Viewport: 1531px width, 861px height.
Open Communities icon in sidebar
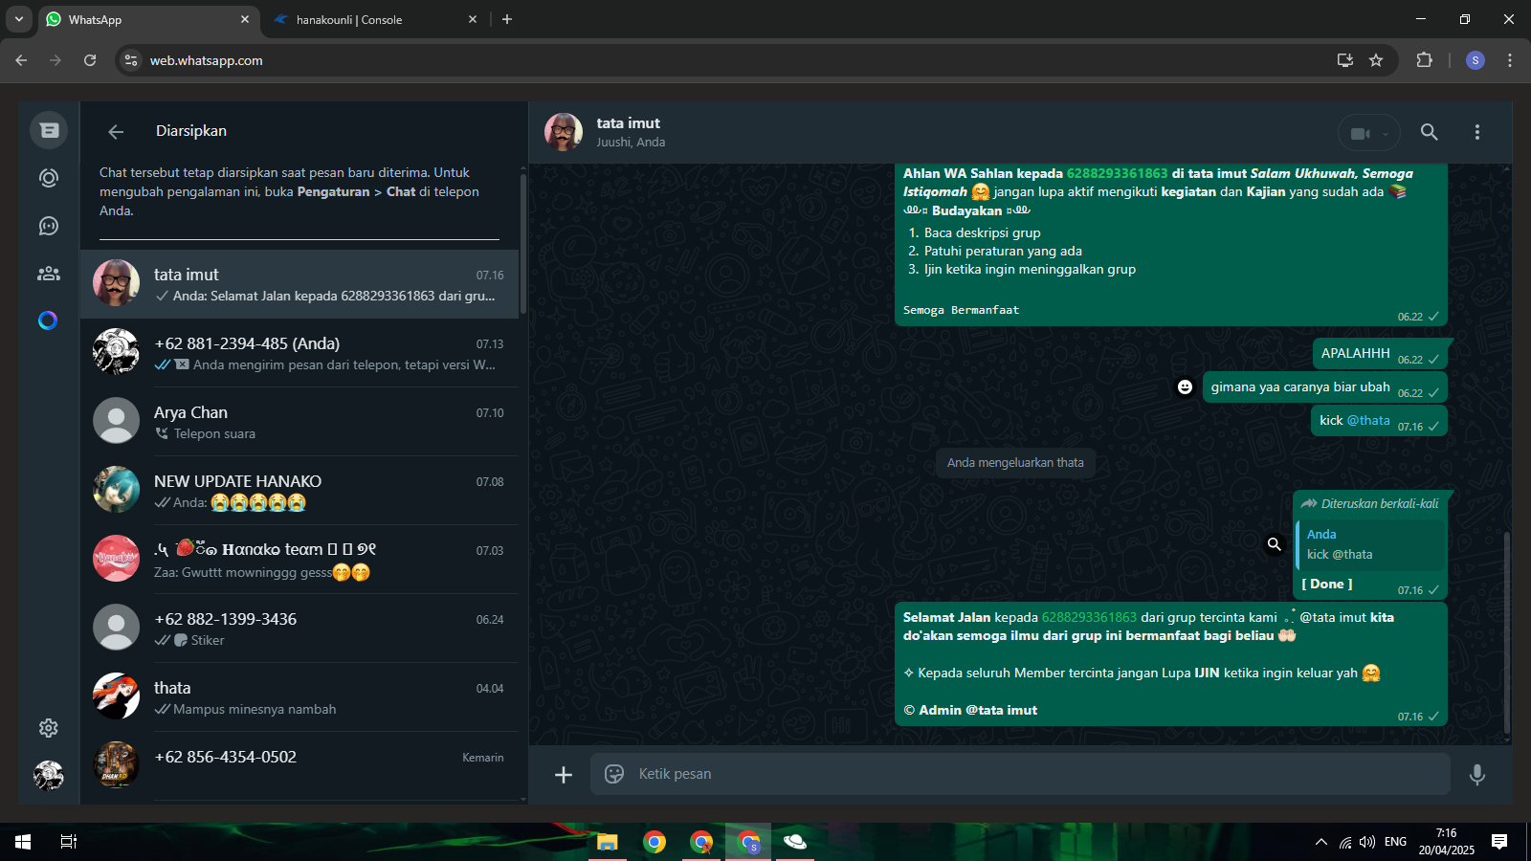(49, 274)
